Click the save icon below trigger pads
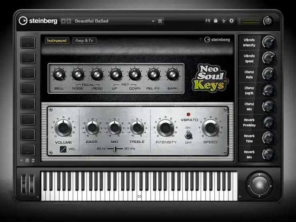296x222 pixels. coord(27,160)
